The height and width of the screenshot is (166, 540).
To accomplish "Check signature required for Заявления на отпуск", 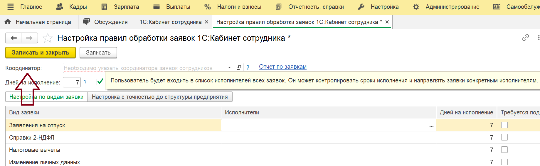I will click(x=504, y=125).
